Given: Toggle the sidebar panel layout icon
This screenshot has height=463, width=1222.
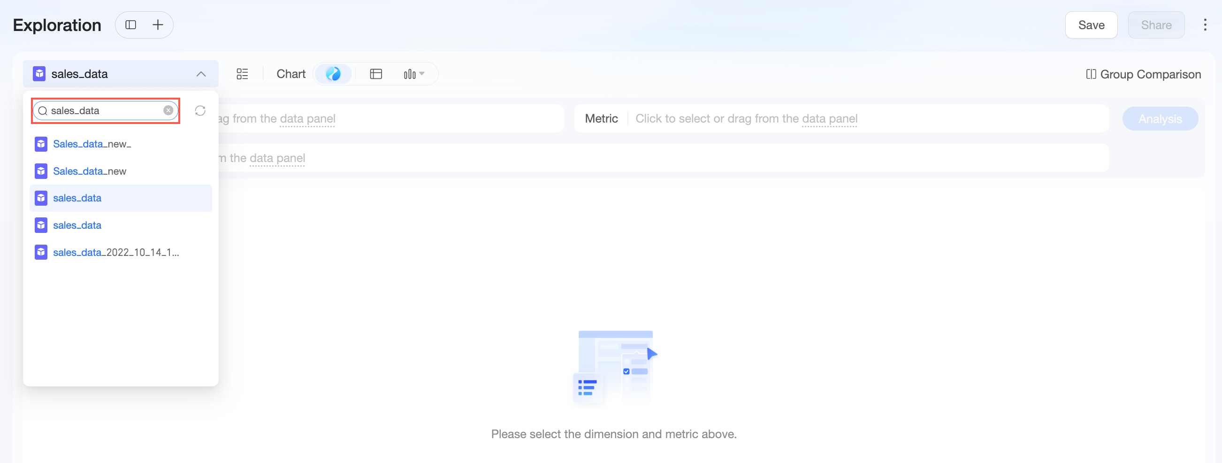Looking at the screenshot, I should coord(130,25).
